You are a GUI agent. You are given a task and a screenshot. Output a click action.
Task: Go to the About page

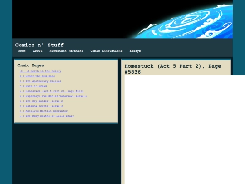[38, 51]
